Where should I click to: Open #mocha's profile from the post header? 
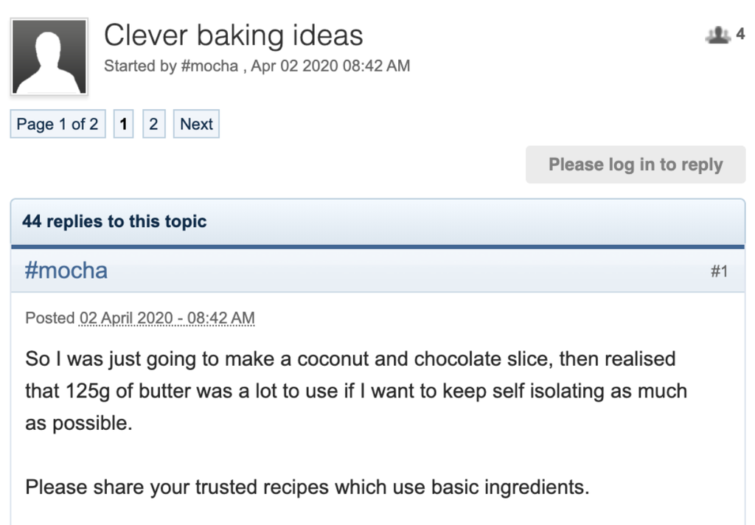click(66, 271)
